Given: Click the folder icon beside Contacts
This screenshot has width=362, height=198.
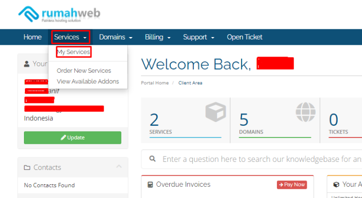Looking at the screenshot, I should 27,168.
